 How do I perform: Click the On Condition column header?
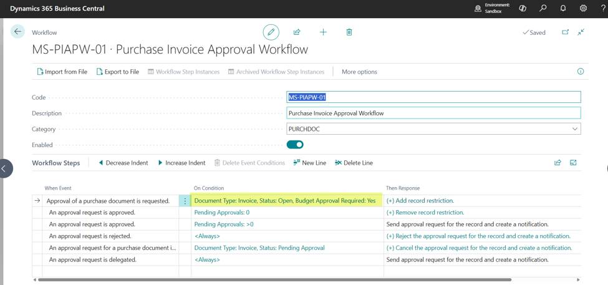click(209, 188)
